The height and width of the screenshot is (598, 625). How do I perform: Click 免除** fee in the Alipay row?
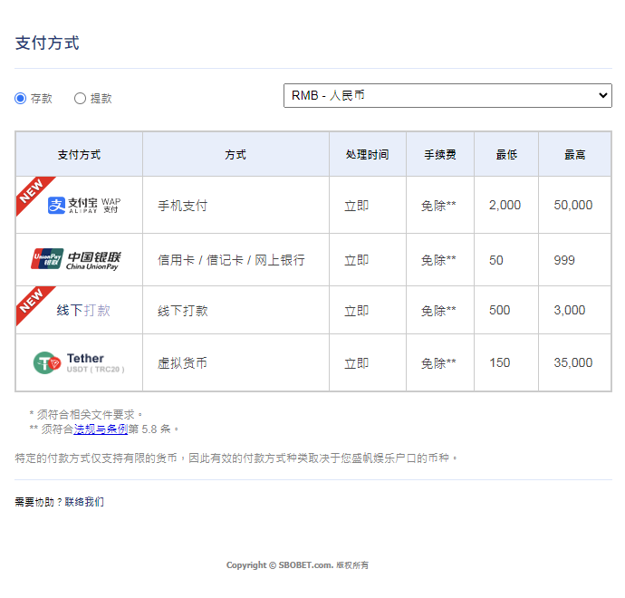438,206
